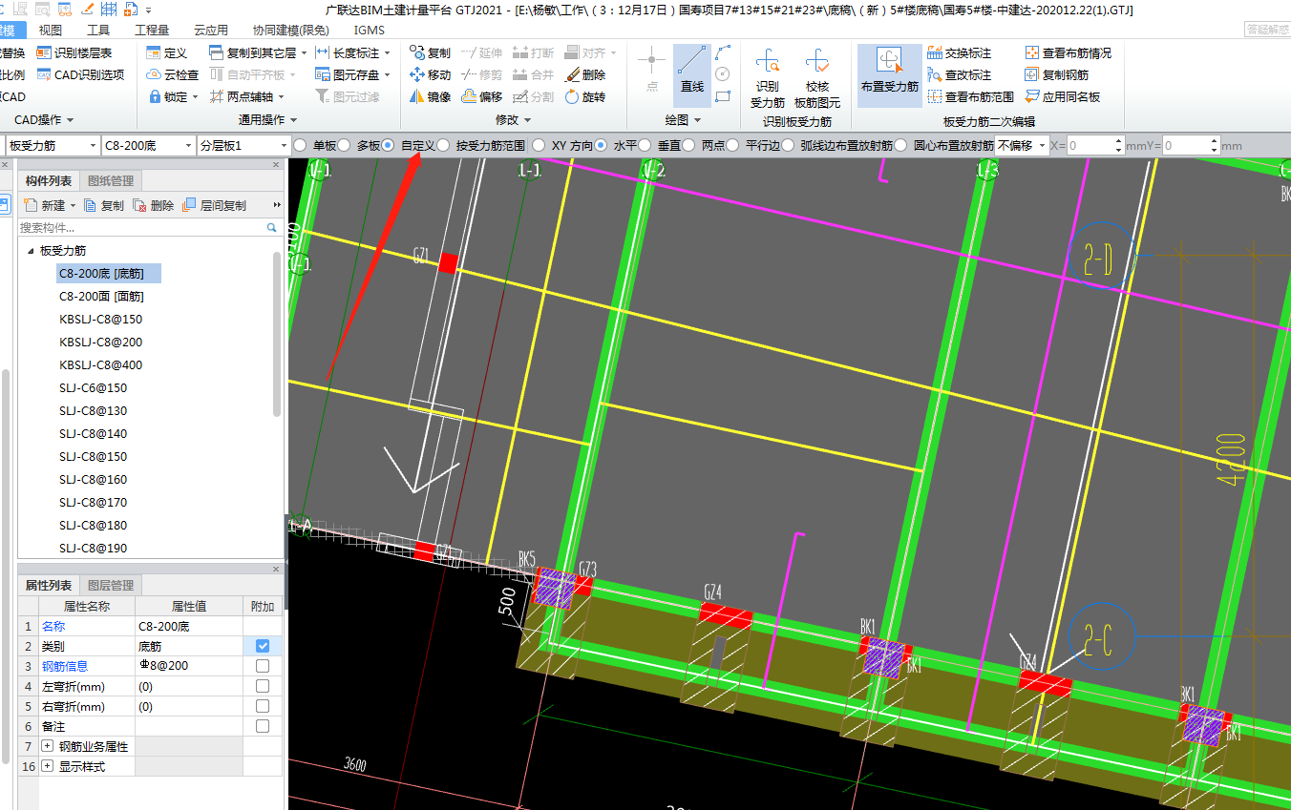Image resolution: width=1291 pixels, height=810 pixels.
Task: Click 识别受力筋 tool
Action: (x=768, y=78)
